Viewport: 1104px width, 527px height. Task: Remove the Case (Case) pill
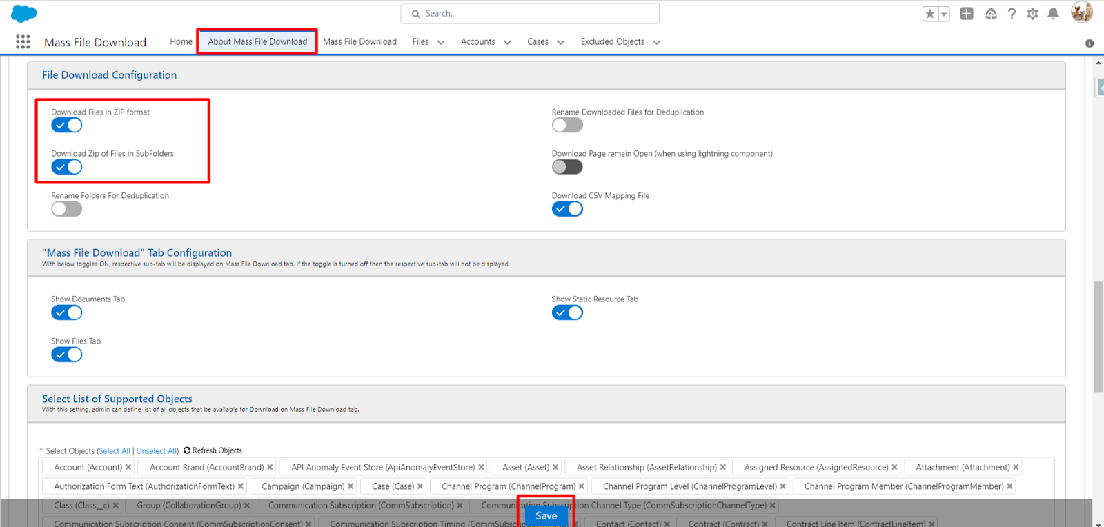coord(420,486)
